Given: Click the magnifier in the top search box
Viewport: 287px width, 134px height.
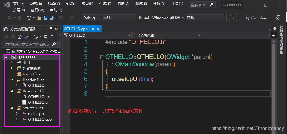Looking at the screenshot, I should [x=211, y=5].
